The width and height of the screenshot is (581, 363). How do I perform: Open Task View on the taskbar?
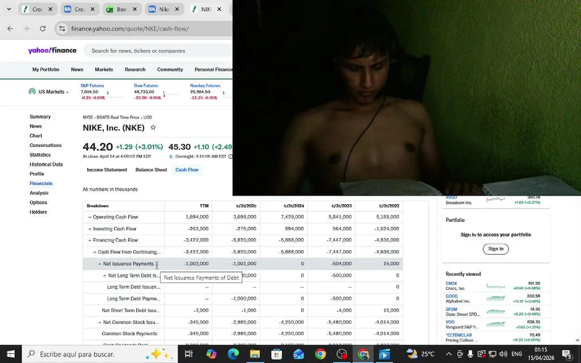[189, 354]
